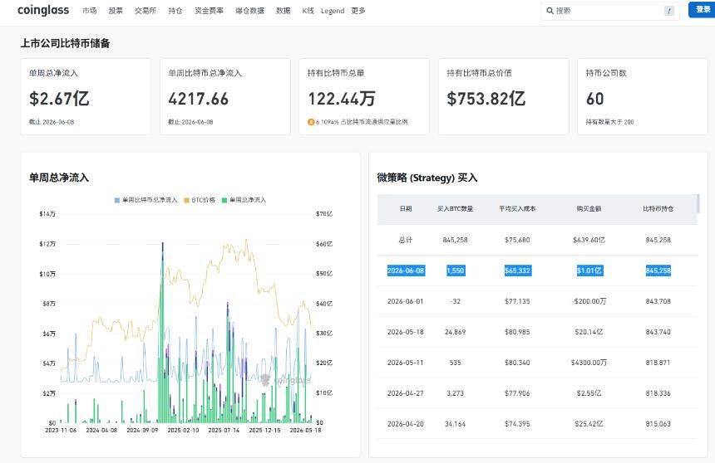Click the 34,164 BTC quantity cell
The height and width of the screenshot is (463, 715).
[455, 424]
